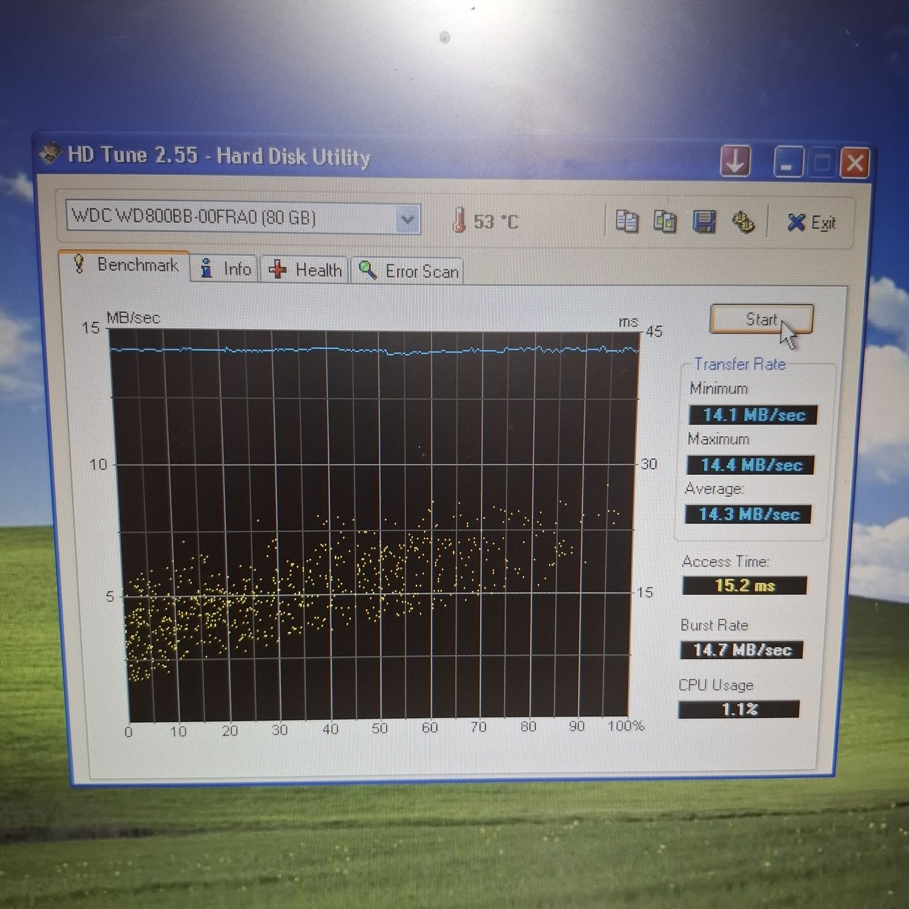The width and height of the screenshot is (909, 909).
Task: Minimize the HD Tune window
Action: pyautogui.click(x=788, y=162)
